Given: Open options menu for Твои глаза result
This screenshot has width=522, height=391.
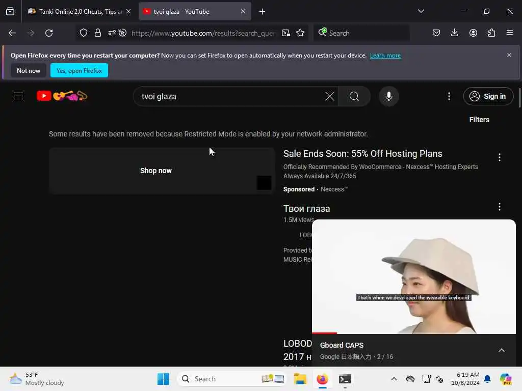Looking at the screenshot, I should pos(500,207).
